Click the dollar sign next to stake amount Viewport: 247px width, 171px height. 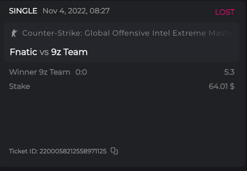232,86
